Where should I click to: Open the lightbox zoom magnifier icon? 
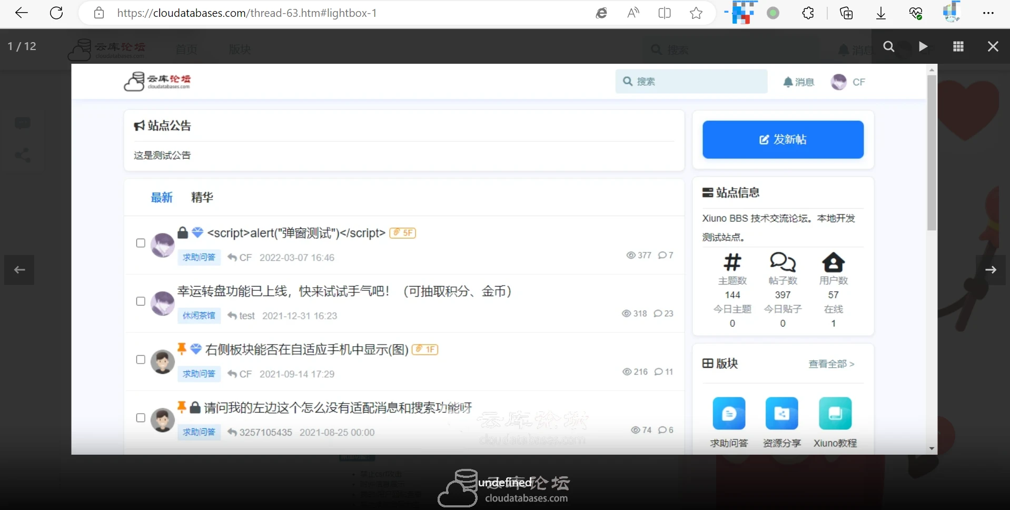[889, 46]
